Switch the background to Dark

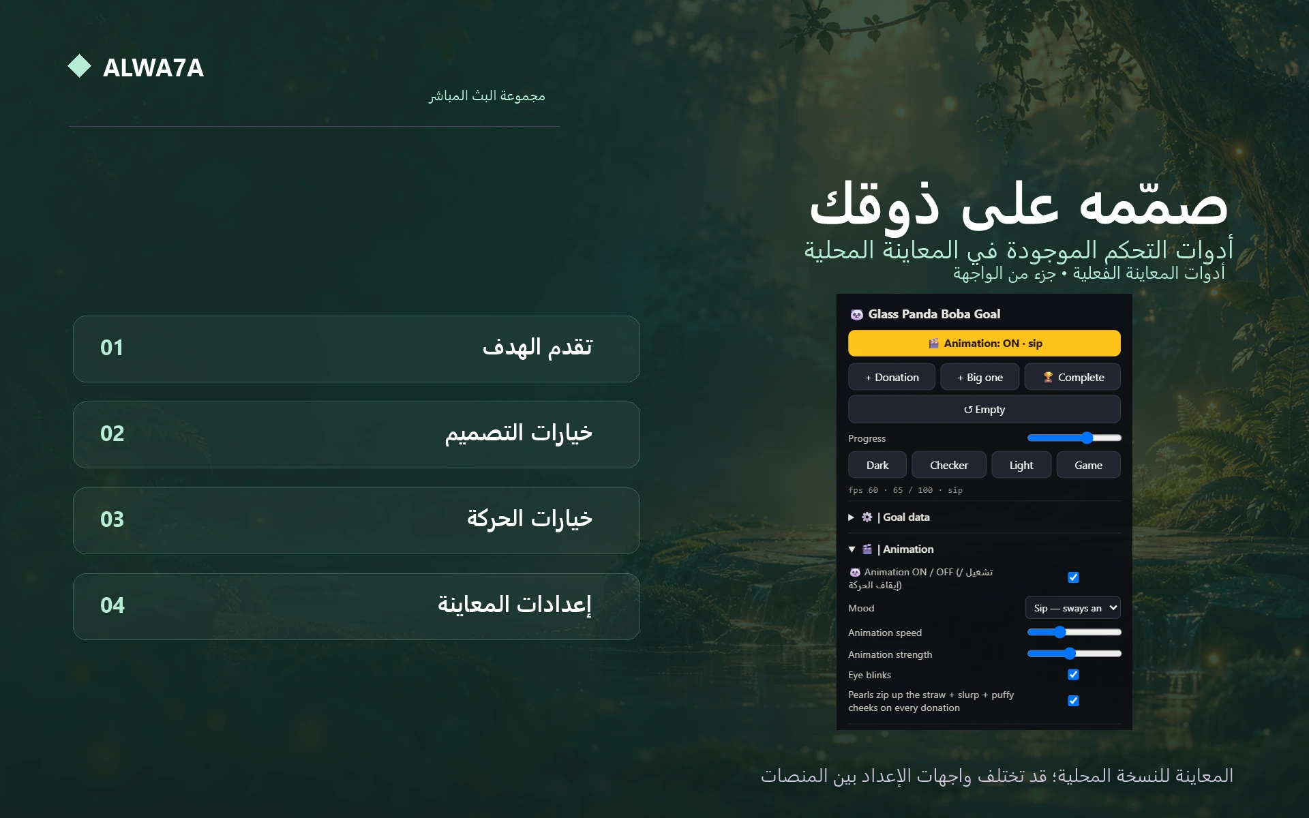coord(877,465)
